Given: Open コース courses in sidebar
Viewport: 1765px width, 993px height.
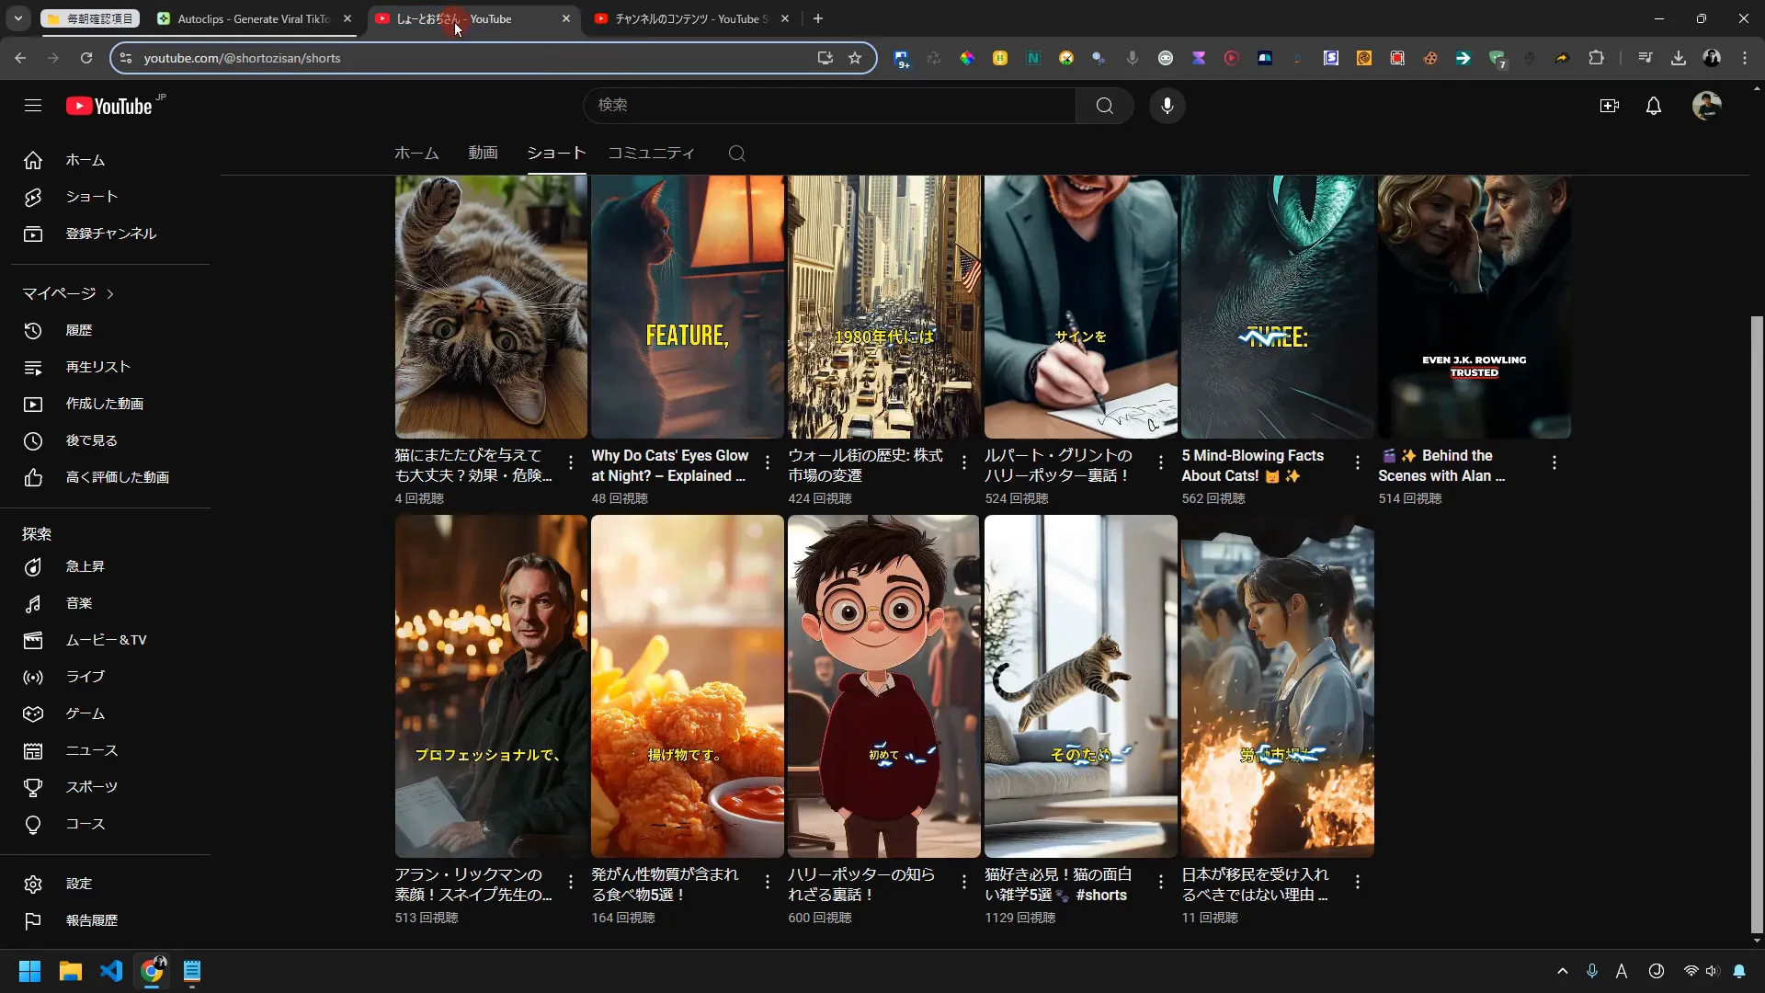Looking at the screenshot, I should point(110,824).
